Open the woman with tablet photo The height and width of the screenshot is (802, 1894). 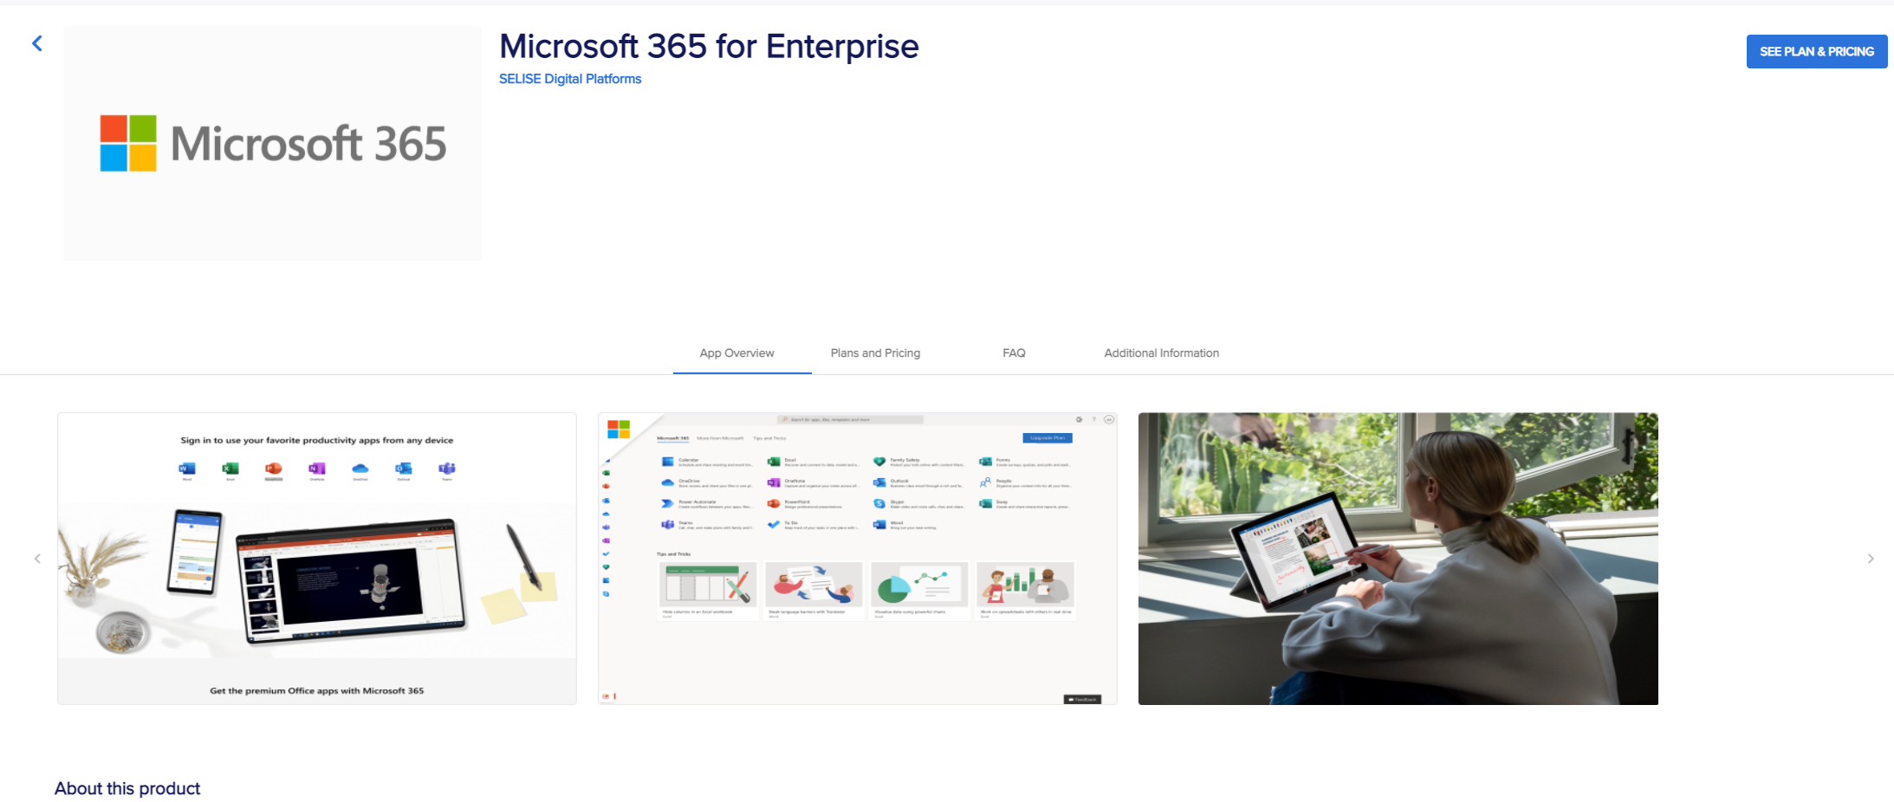click(x=1398, y=559)
